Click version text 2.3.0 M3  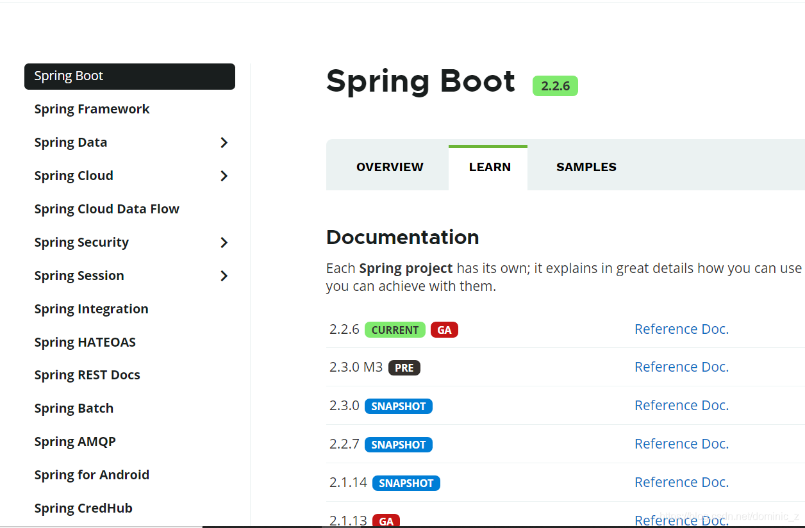[x=356, y=367]
